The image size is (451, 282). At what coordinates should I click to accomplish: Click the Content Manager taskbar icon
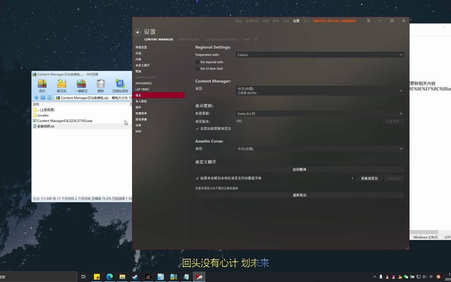coord(199,277)
